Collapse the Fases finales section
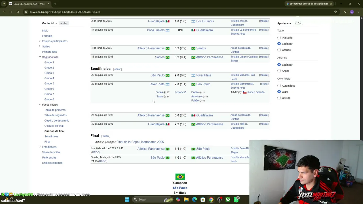 point(40,105)
